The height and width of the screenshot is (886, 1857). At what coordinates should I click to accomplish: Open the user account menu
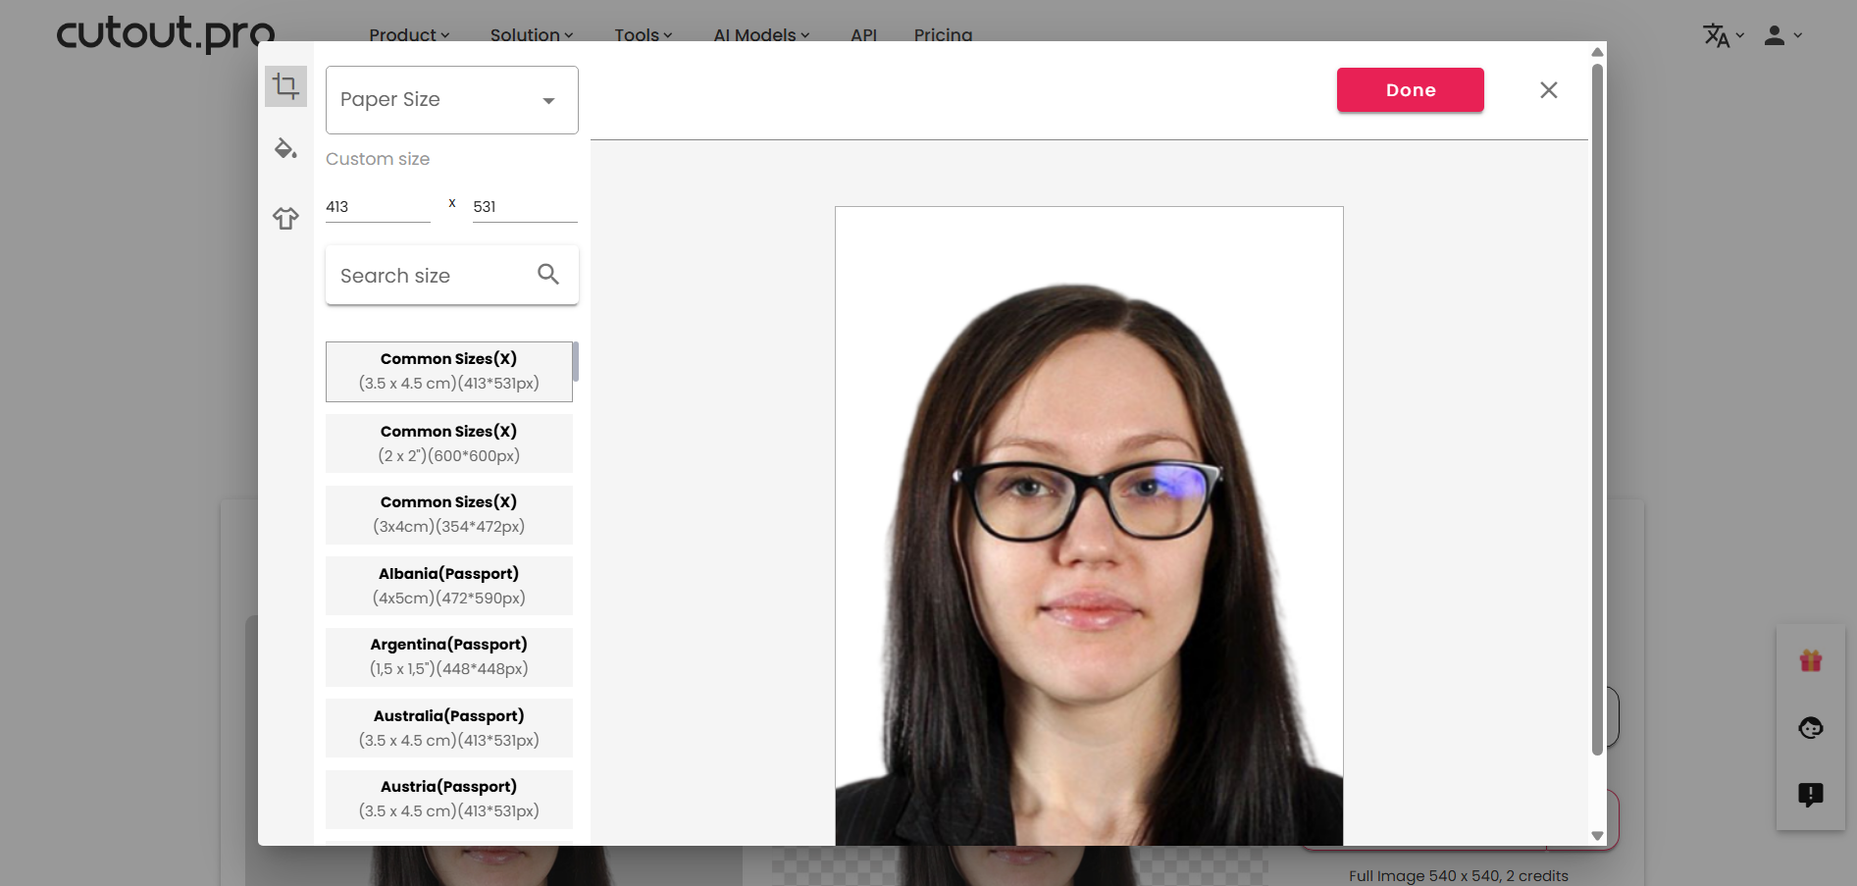pos(1782,35)
